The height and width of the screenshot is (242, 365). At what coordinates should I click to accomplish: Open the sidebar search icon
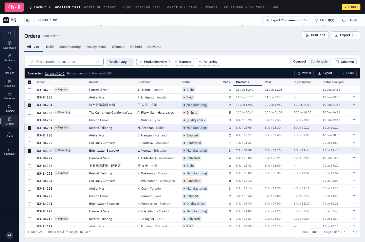(10, 33)
